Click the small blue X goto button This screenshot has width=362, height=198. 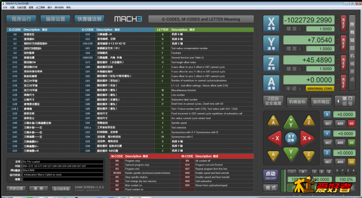coord(327,114)
